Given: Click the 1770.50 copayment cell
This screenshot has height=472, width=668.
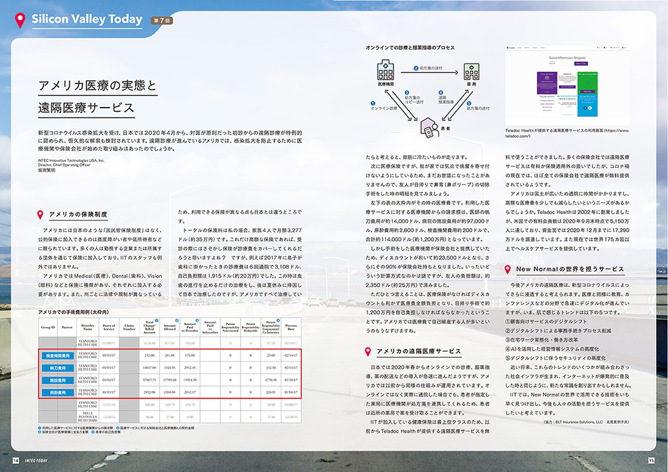Looking at the screenshot, I should tap(271, 380).
